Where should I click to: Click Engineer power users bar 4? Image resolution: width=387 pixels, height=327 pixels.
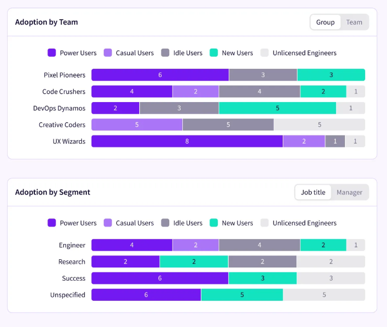pos(132,245)
